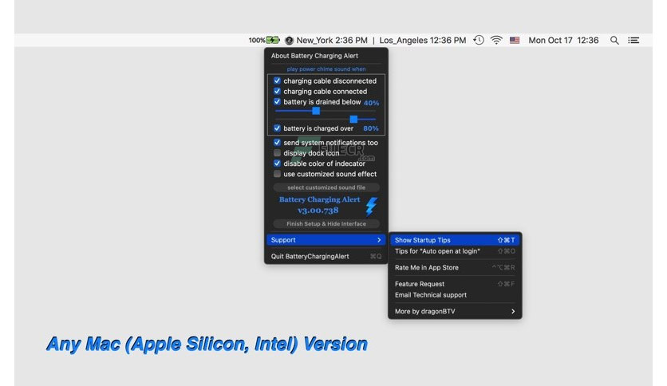The width and height of the screenshot is (667, 386).
Task: Click the blue lightning bolt logo
Action: pos(371,207)
